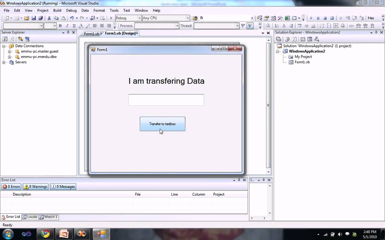Save the file with the floppy icon

pos(34,18)
